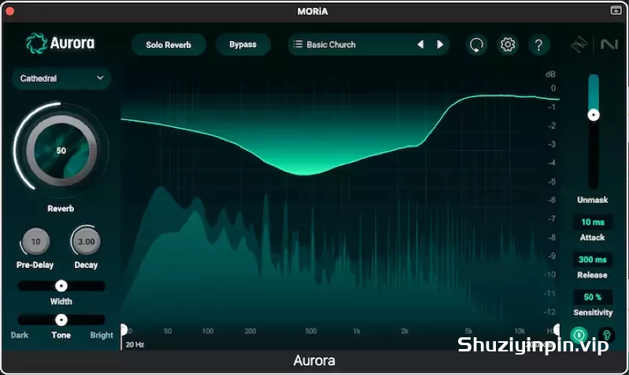Click the Reverb amount knob showing 50
Image resolution: width=629 pixels, height=375 pixels.
pyautogui.click(x=61, y=150)
